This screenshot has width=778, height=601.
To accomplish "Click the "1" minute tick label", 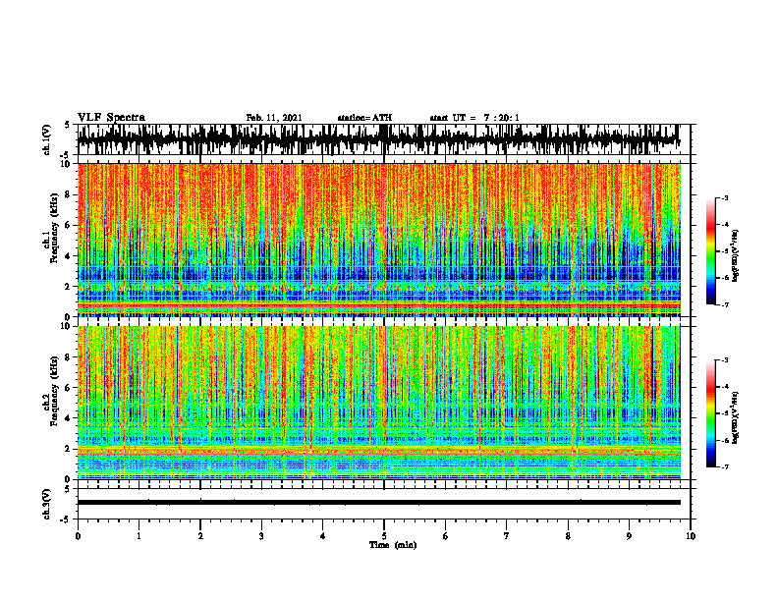I will (x=139, y=536).
